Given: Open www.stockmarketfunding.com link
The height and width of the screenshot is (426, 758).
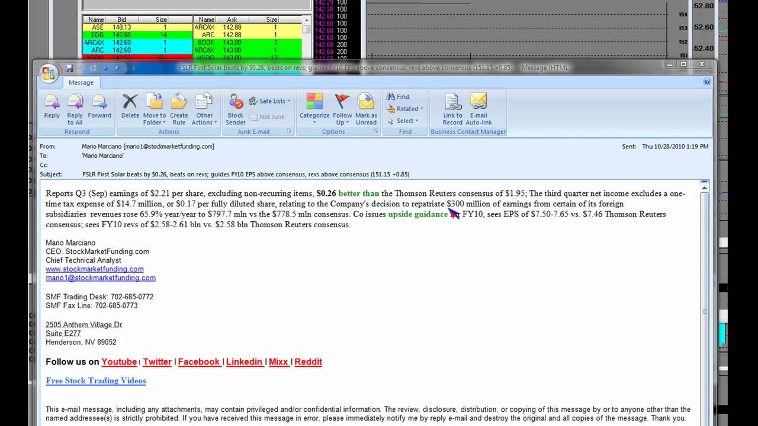Looking at the screenshot, I should 95,269.
